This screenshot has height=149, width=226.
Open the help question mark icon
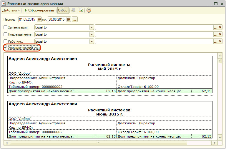tap(89, 11)
